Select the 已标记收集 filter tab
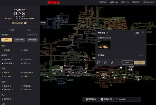Image resolution: width=156 pixels, height=105 pixels. [x=19, y=40]
